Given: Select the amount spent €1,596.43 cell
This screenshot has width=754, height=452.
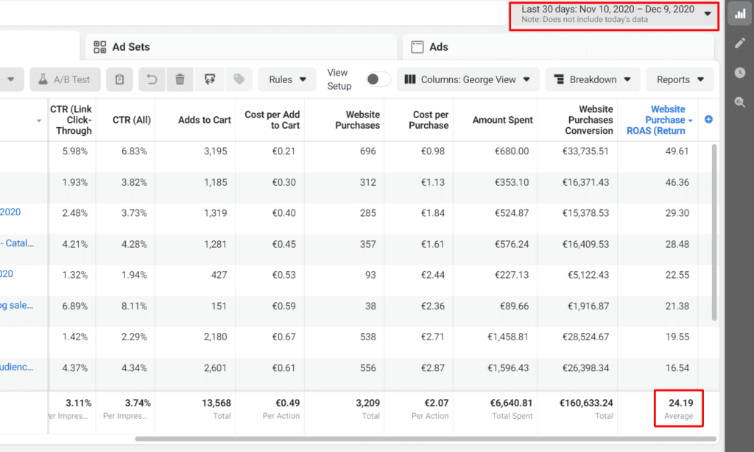Looking at the screenshot, I should coord(508,368).
